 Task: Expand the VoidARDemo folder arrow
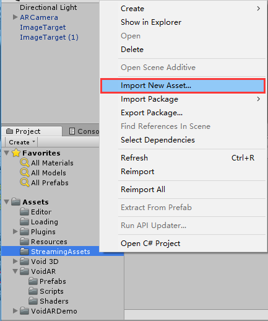[x=15, y=311]
